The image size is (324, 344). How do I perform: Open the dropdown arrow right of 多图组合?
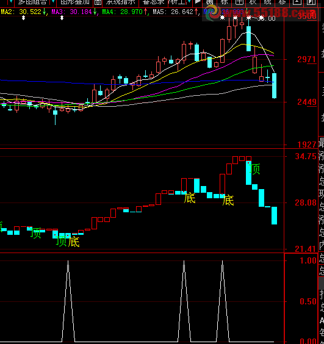53,2
